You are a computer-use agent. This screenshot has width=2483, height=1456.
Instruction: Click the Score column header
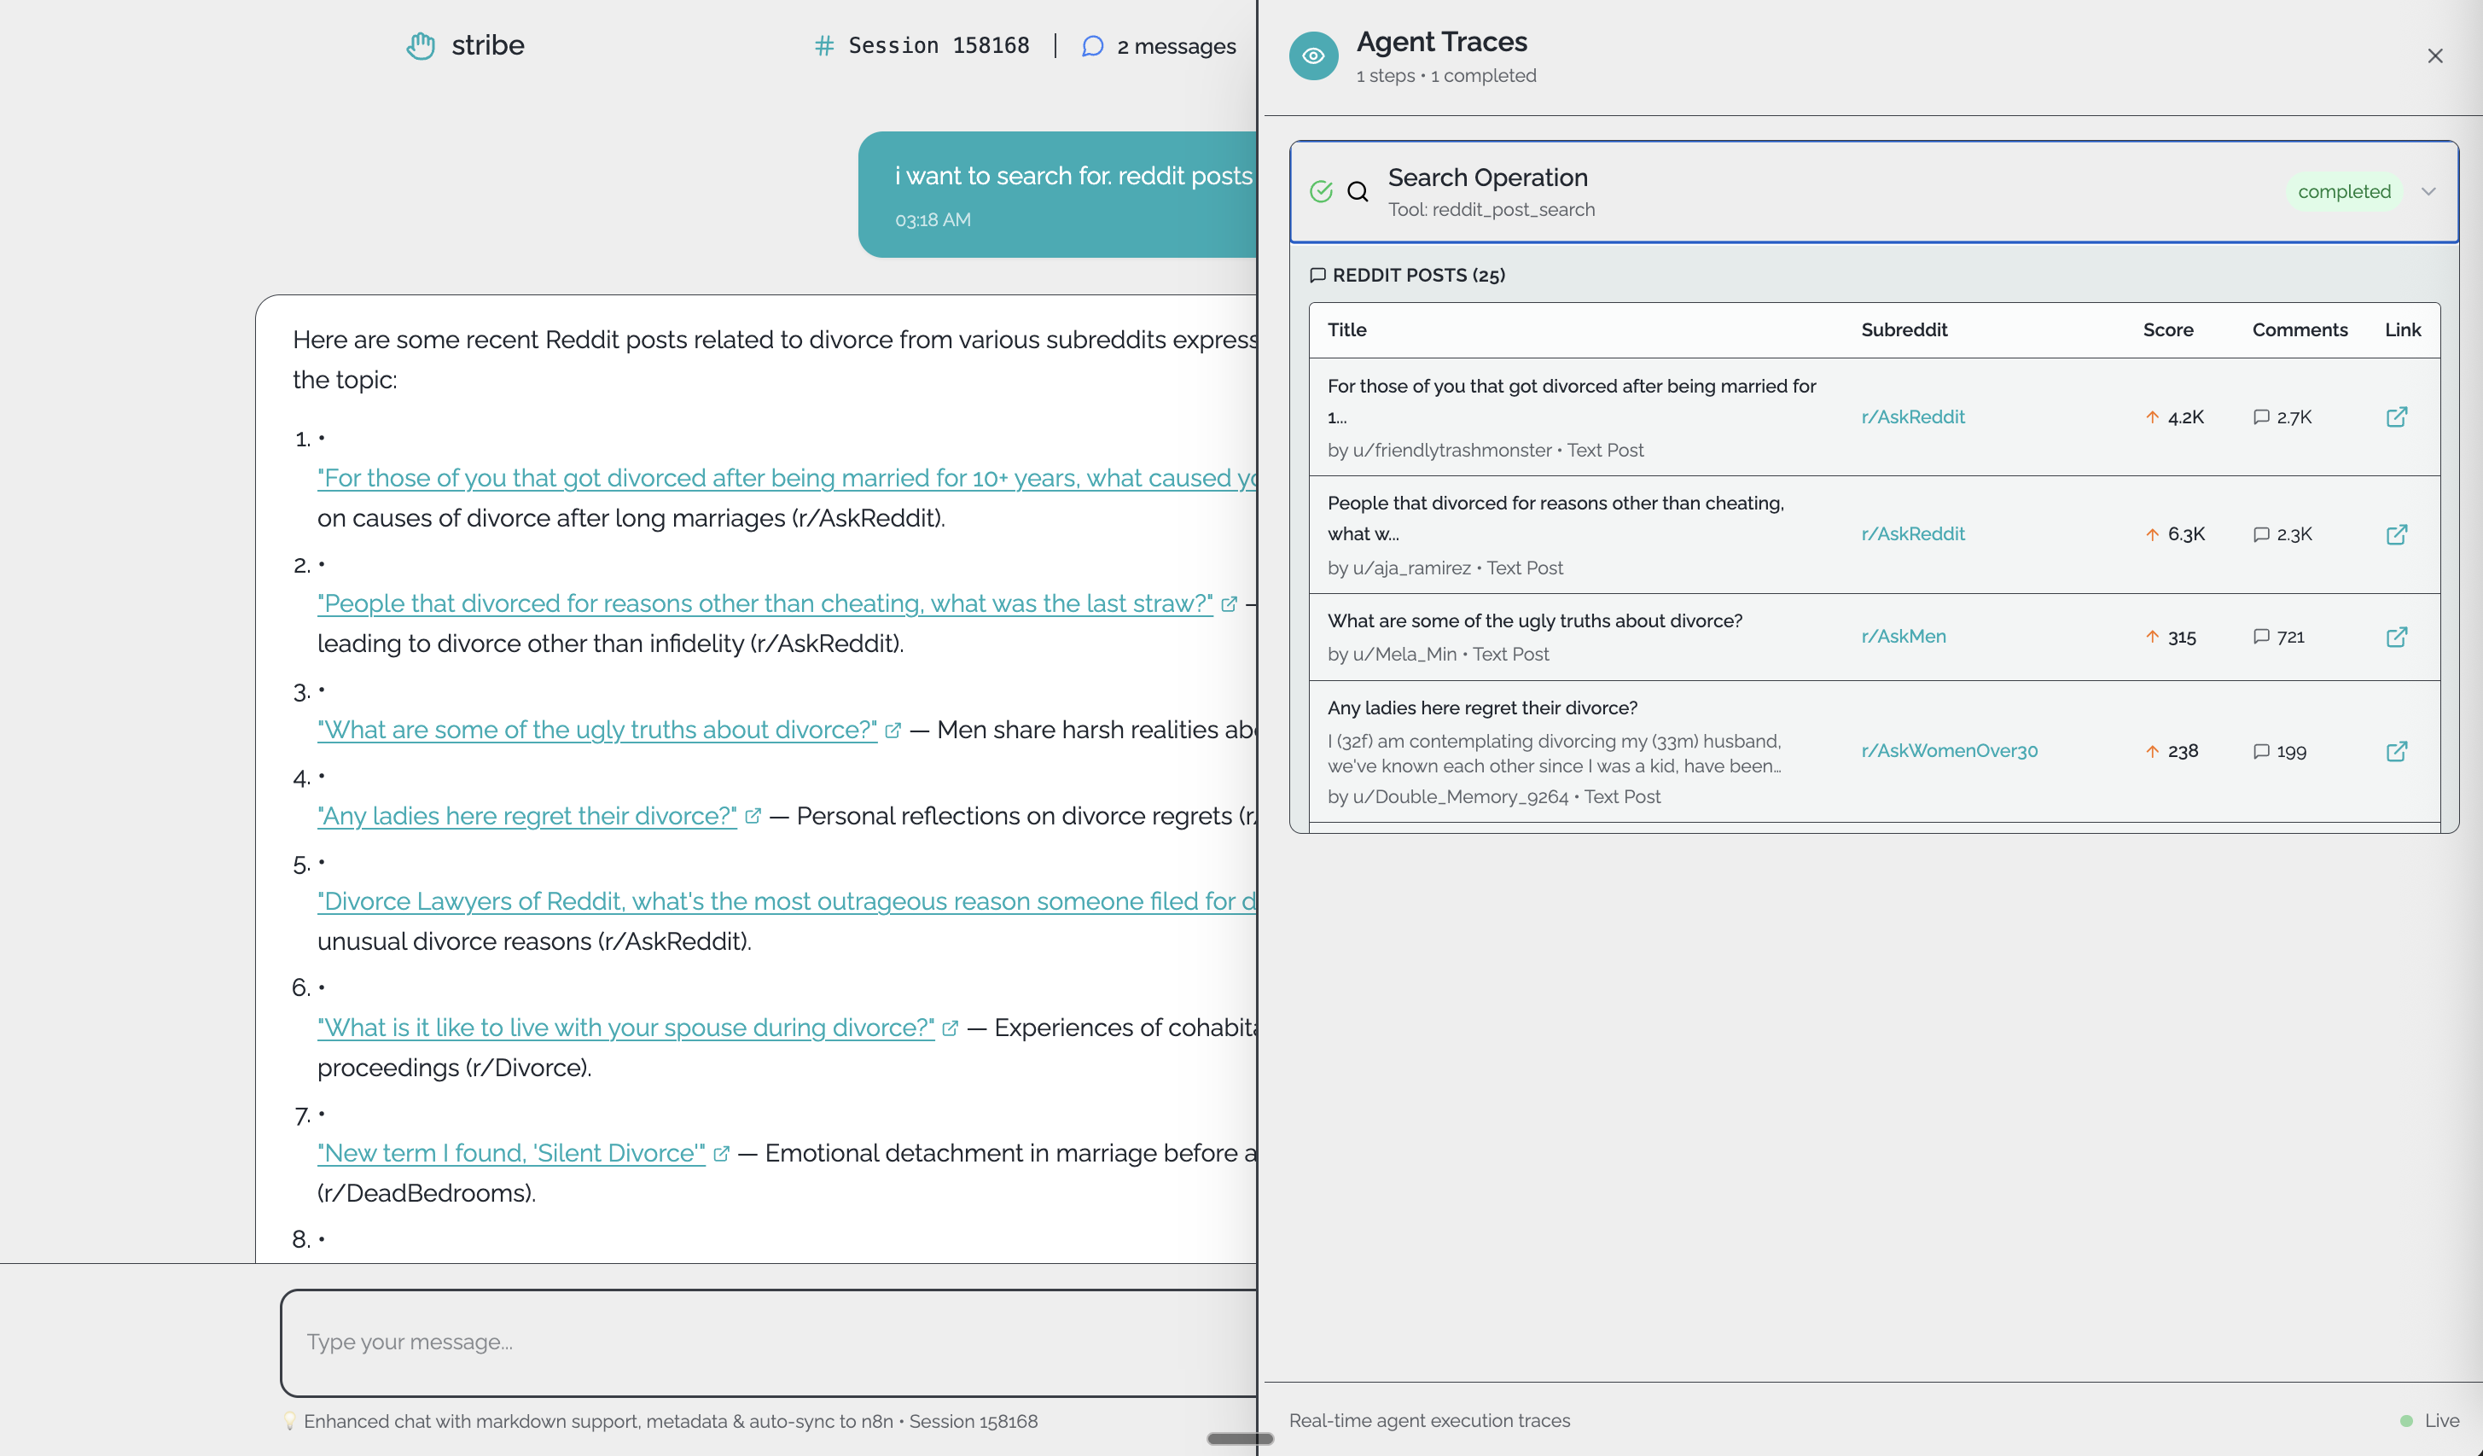(x=2167, y=330)
